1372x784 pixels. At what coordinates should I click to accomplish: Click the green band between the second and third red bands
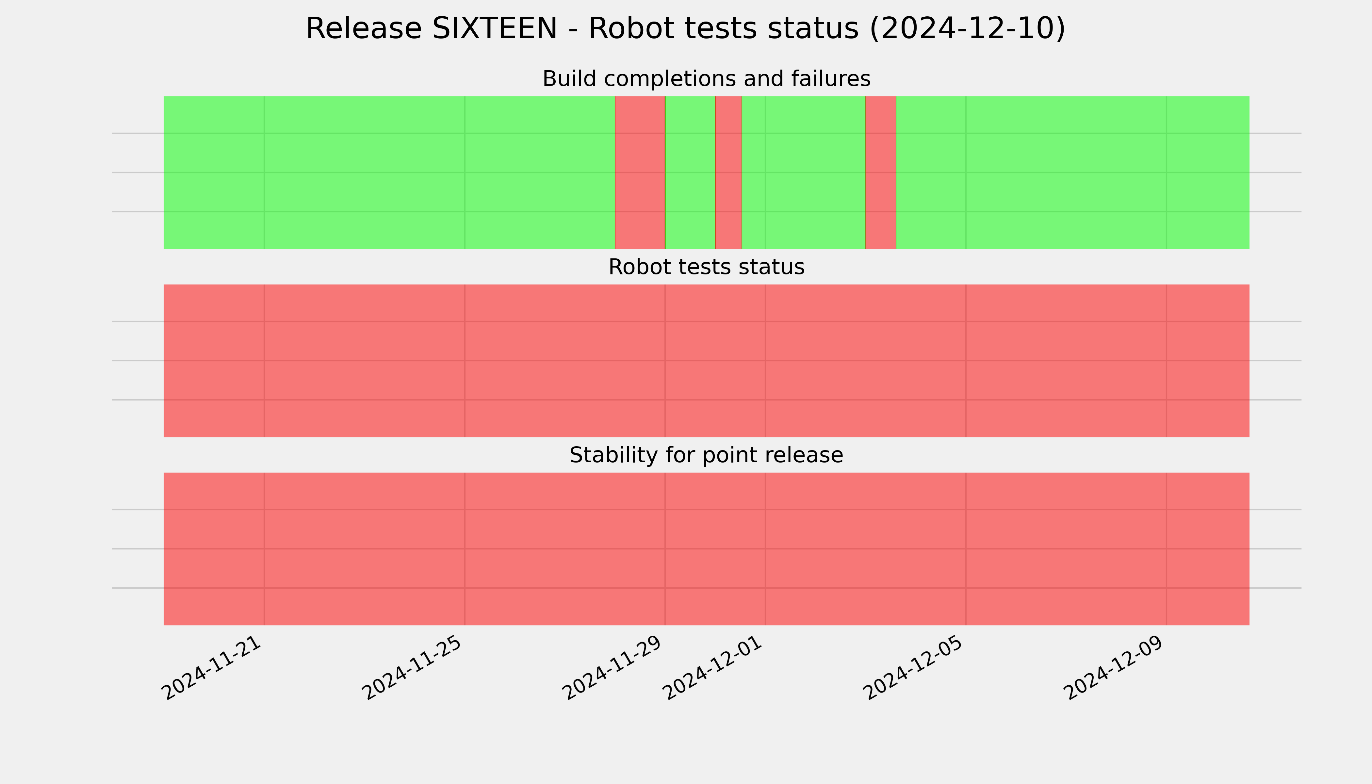[x=803, y=172]
